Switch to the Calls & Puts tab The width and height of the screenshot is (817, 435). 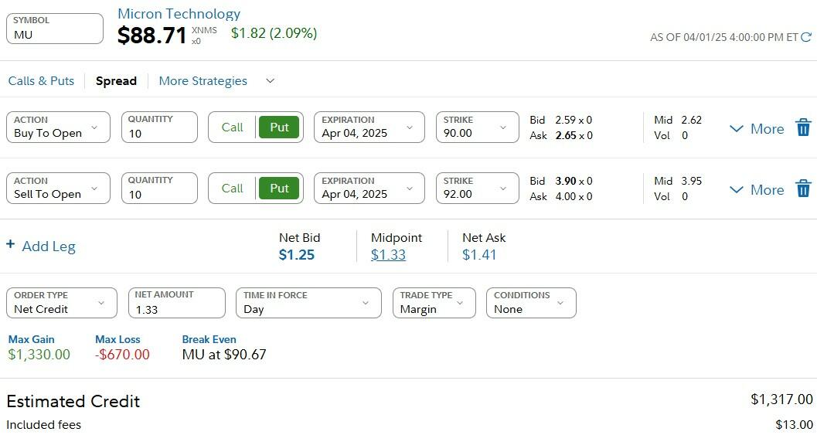point(41,81)
